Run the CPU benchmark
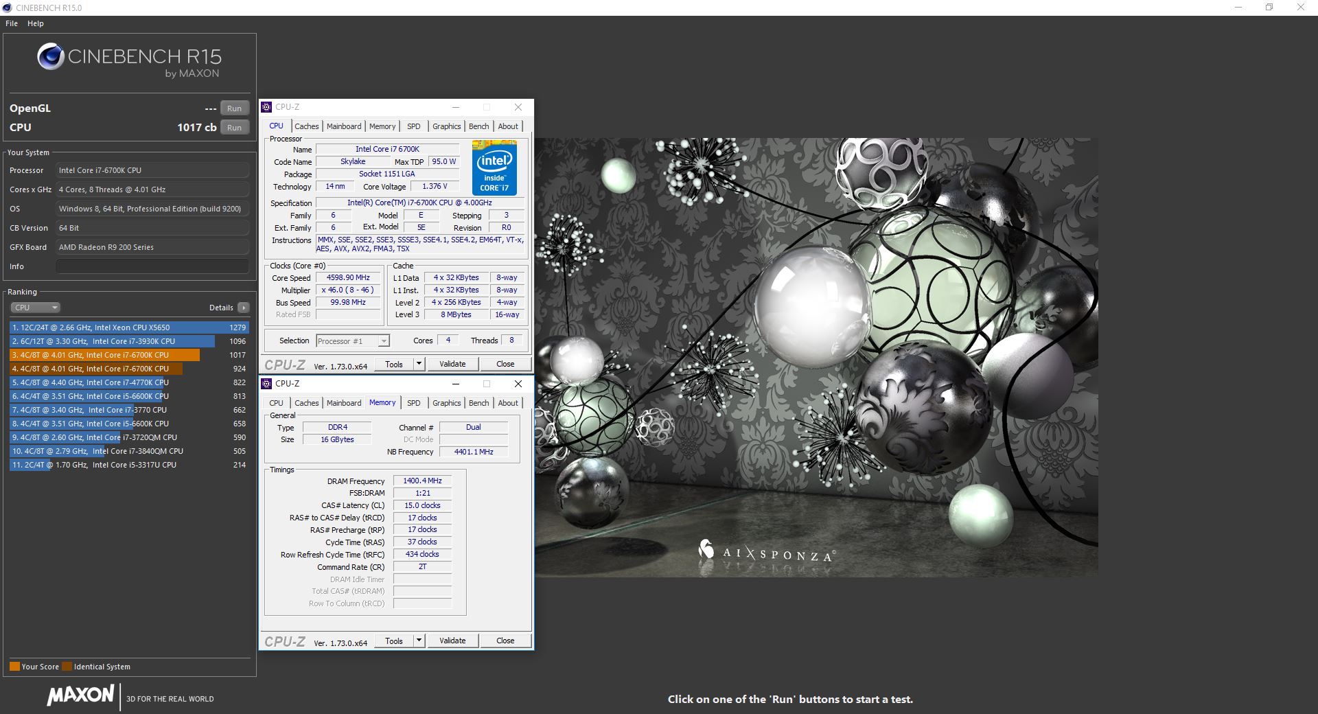 click(x=234, y=128)
